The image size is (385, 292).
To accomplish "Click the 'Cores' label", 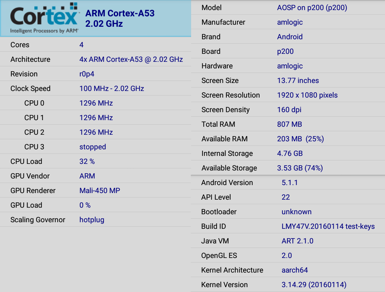I will [20, 45].
